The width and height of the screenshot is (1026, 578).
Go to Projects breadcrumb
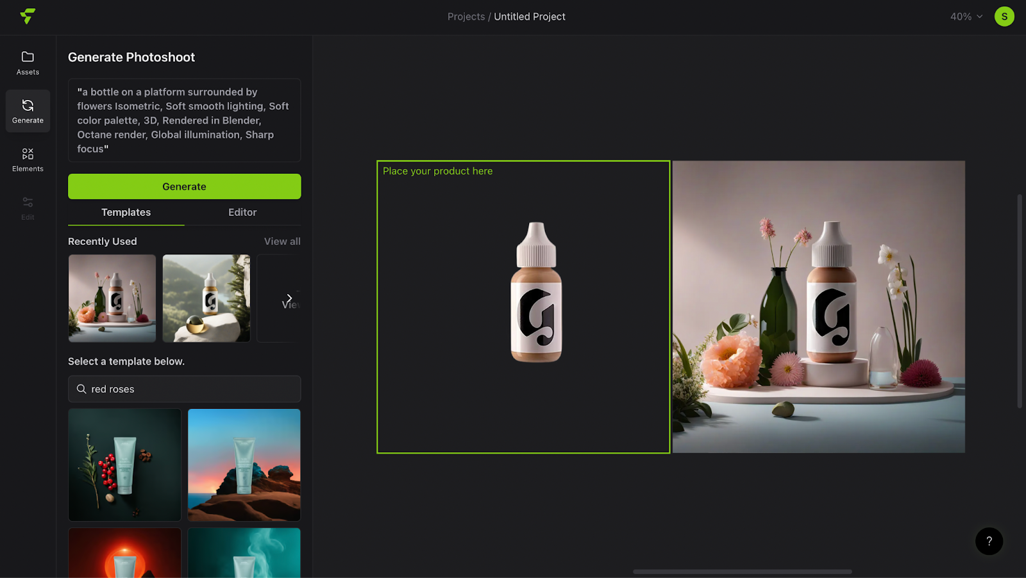[x=466, y=17]
